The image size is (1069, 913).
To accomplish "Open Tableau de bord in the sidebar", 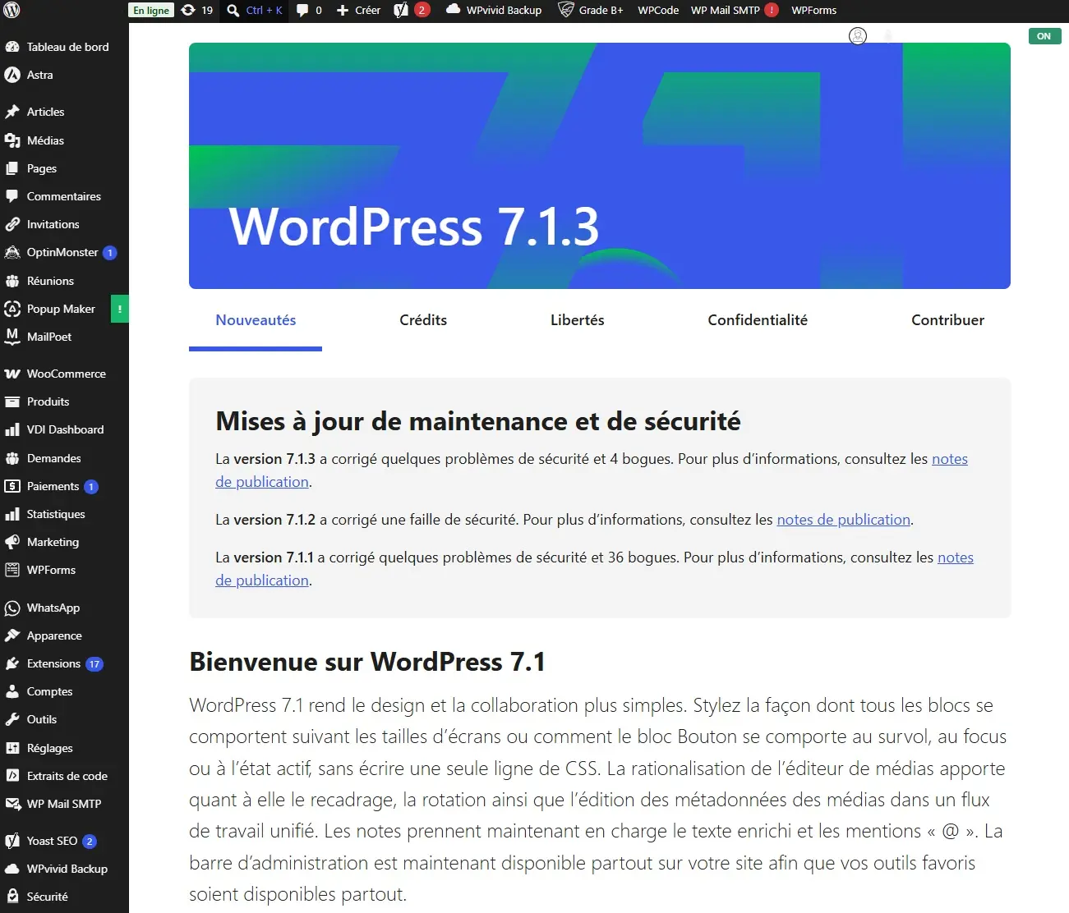I will point(64,47).
